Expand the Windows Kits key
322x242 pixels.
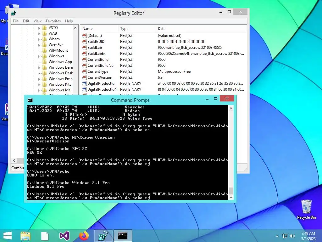[39, 84]
